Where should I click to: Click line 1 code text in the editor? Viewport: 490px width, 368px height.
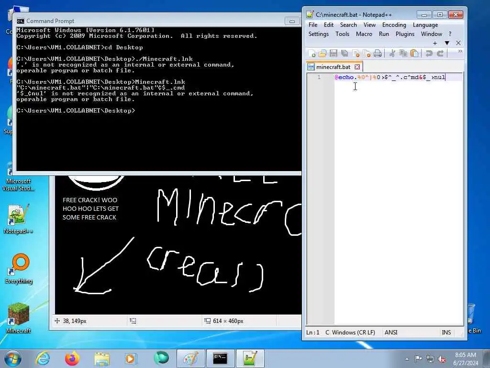coord(390,77)
